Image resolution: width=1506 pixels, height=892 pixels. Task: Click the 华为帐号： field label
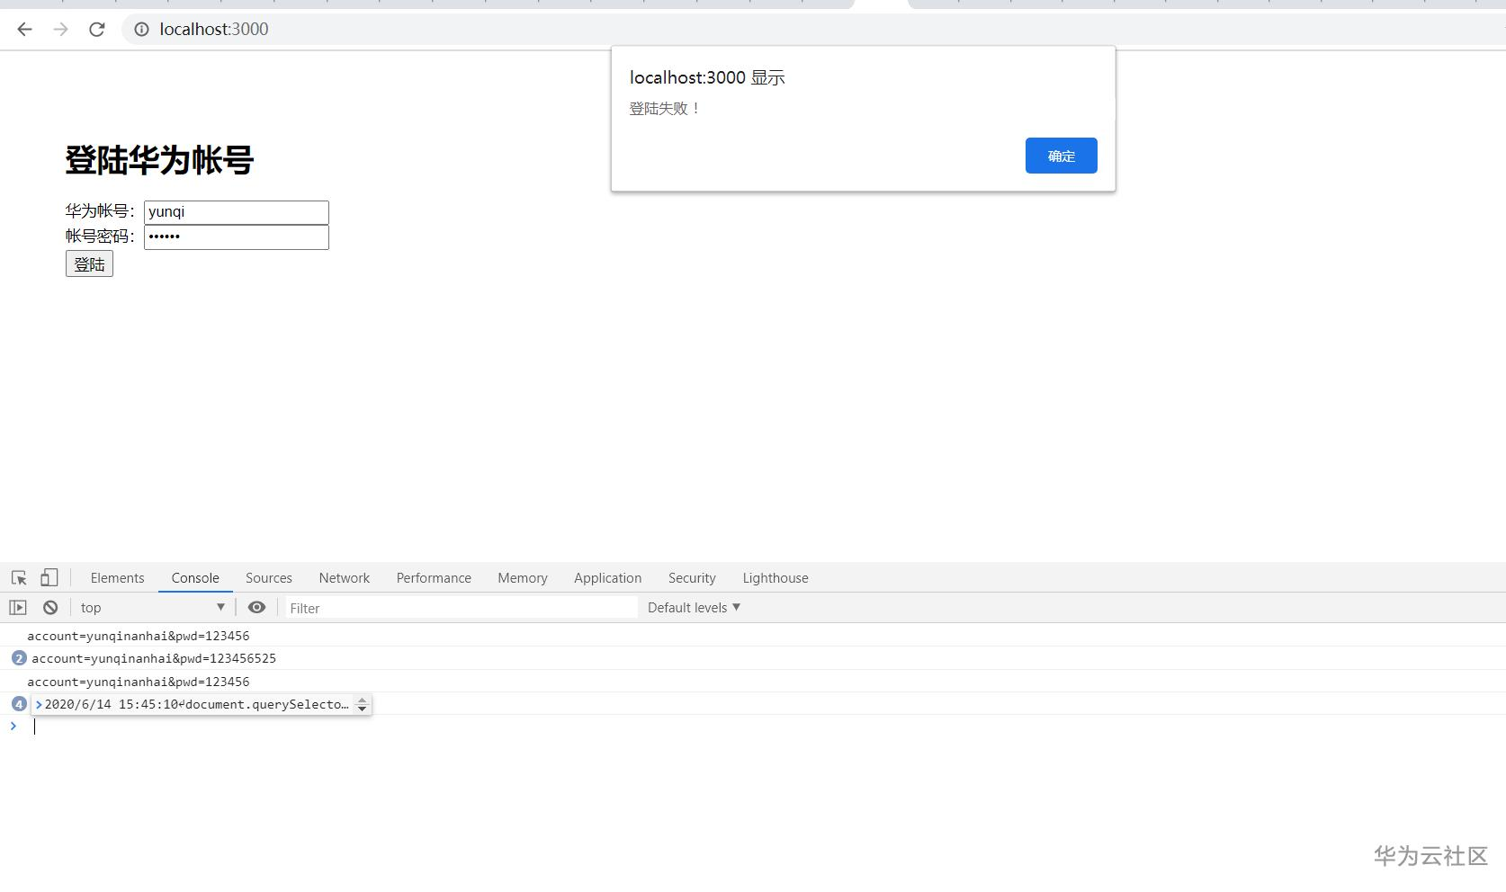pos(100,211)
